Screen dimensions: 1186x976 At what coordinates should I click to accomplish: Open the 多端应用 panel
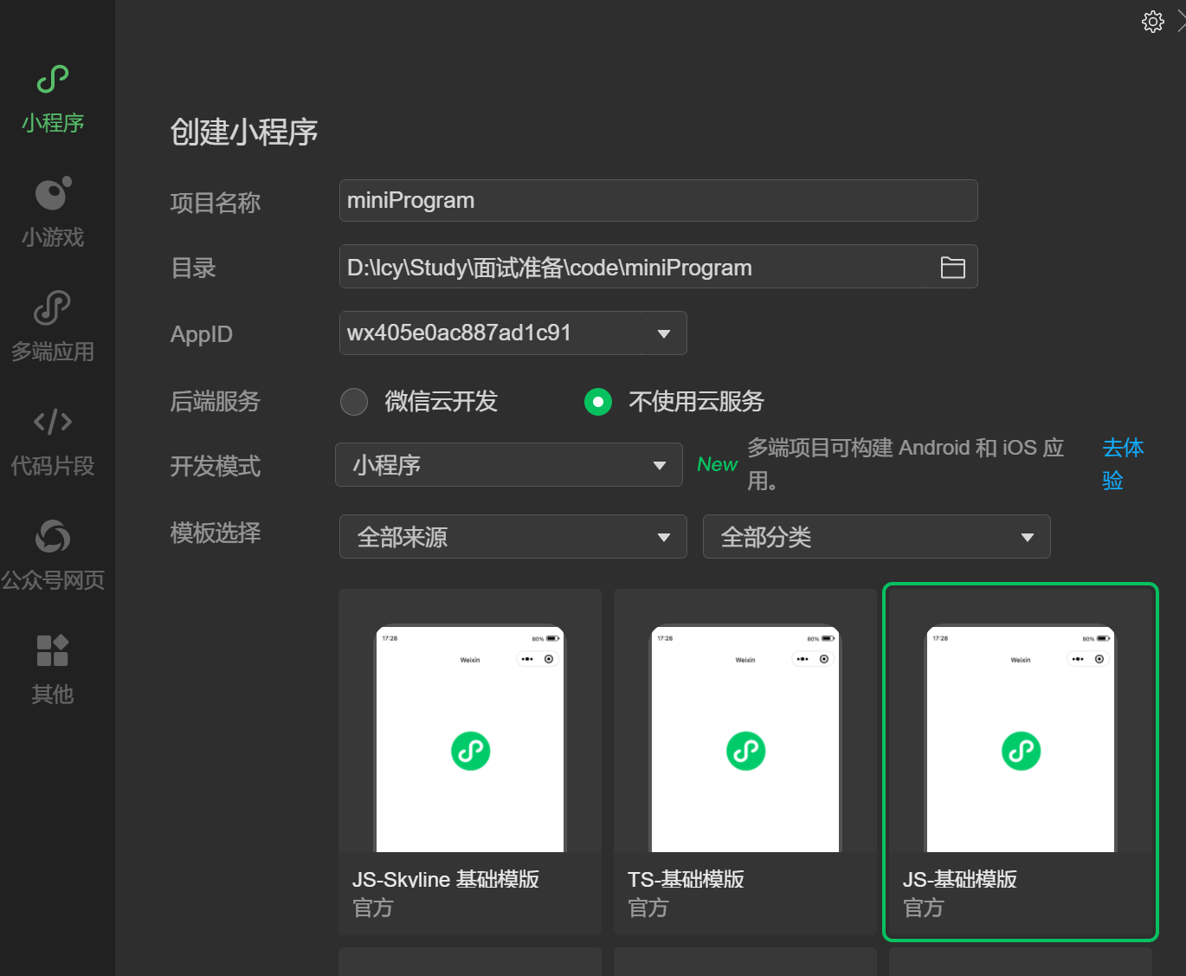52,325
